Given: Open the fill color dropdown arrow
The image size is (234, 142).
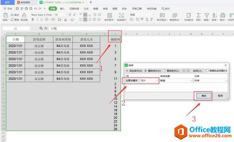Looking at the screenshot, I should click(62, 19).
